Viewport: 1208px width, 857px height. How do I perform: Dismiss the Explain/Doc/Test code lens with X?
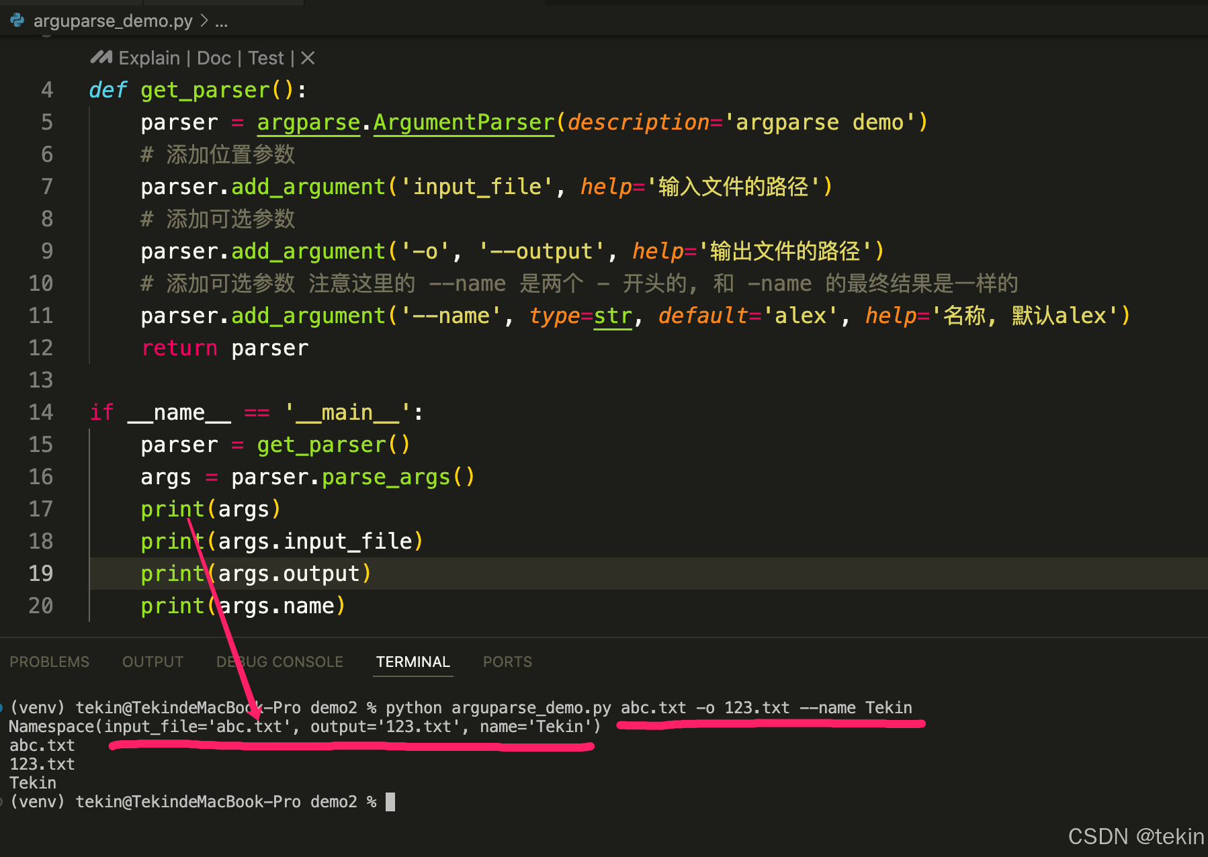(x=307, y=58)
